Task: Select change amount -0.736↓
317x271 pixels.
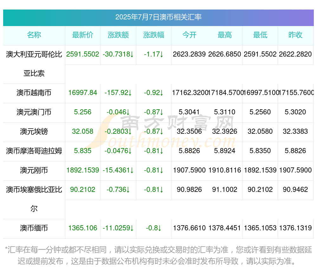Action: coord(118,189)
